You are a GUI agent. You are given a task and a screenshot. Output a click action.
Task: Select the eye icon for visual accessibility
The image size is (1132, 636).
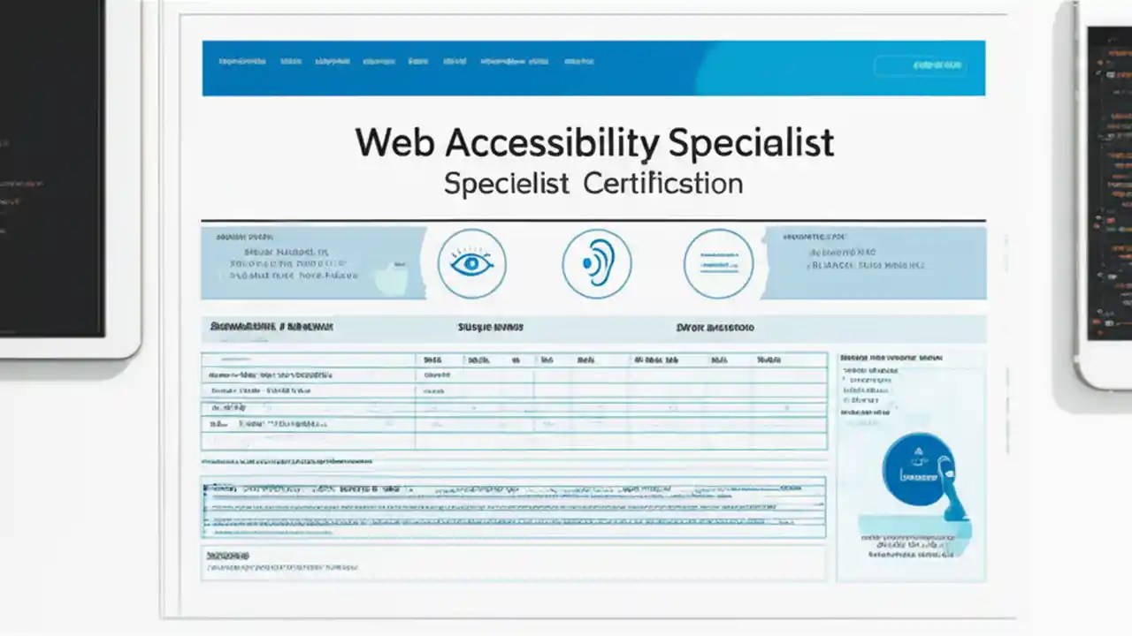tap(471, 262)
